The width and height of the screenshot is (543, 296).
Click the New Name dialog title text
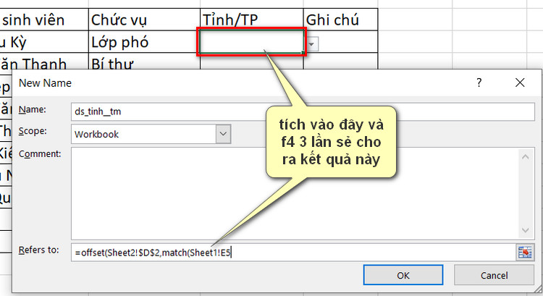click(45, 83)
